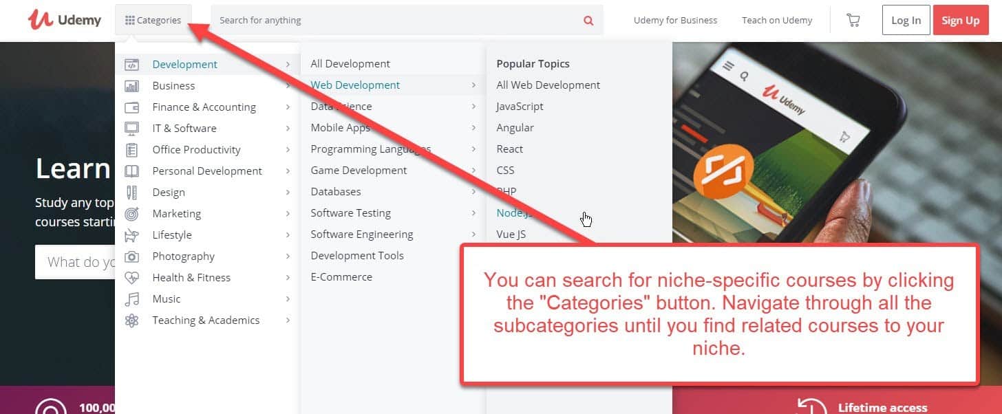1002x414 pixels.
Task: Click the Sign Up button
Action: click(961, 20)
